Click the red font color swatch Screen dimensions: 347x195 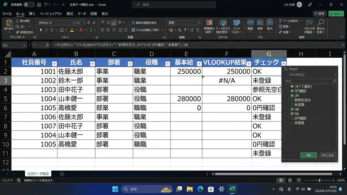81,30
